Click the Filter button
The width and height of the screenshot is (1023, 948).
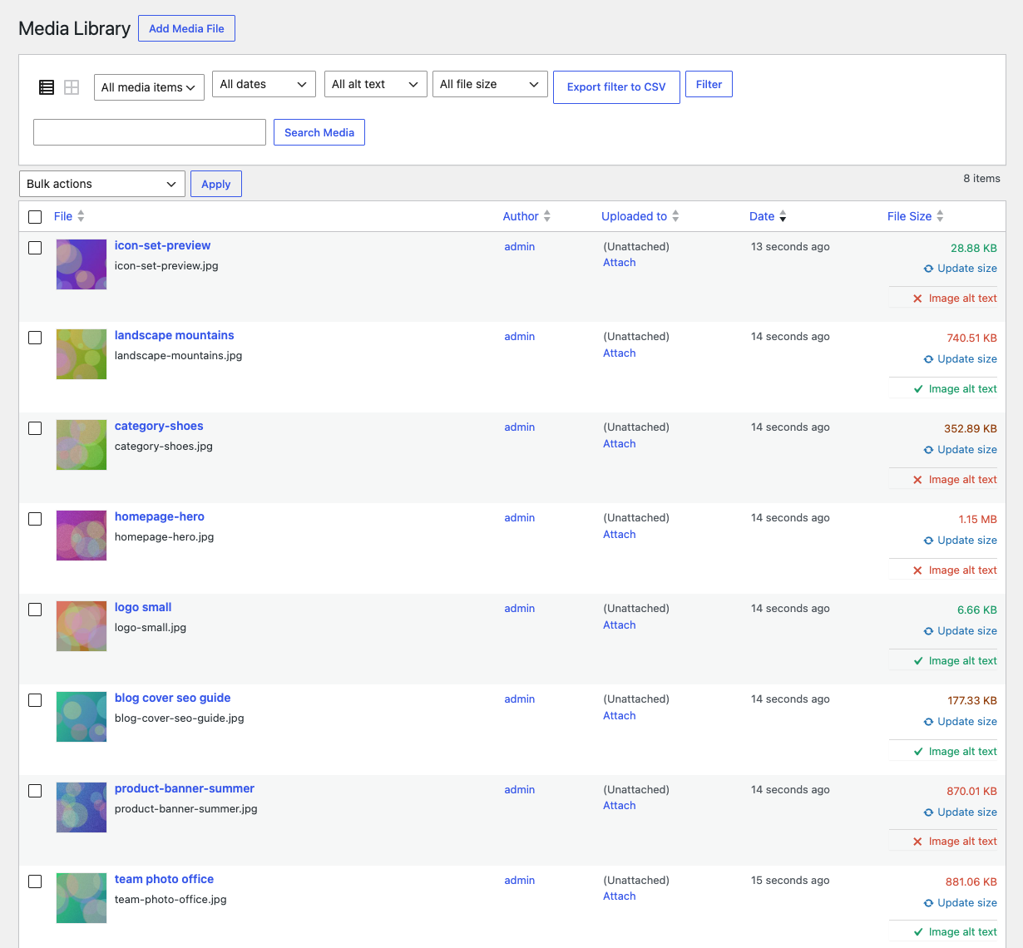point(709,84)
